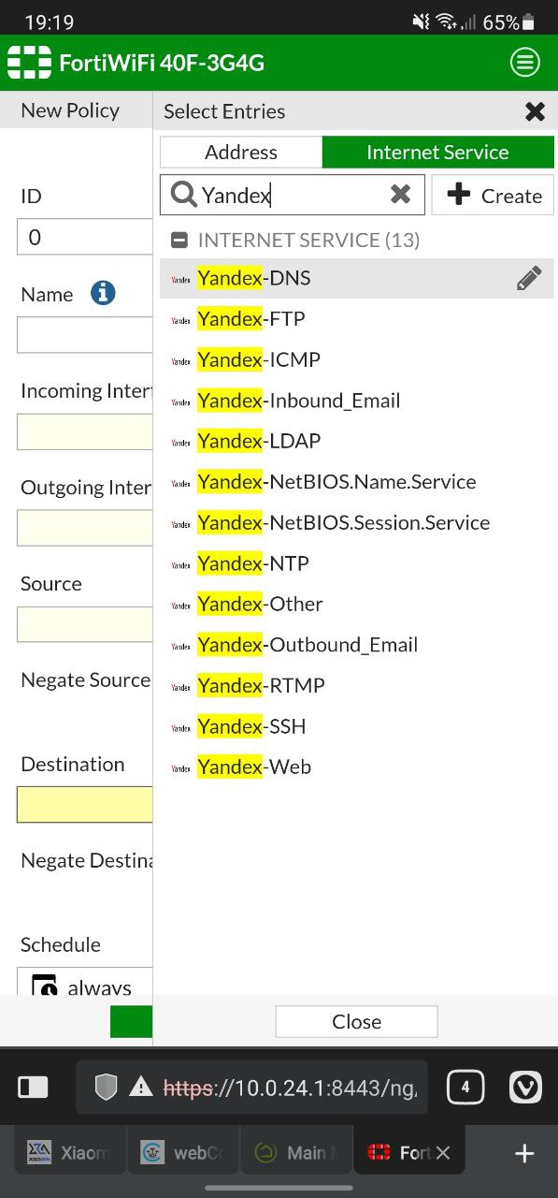
Task: Select the Internet Service tab
Action: tap(437, 153)
